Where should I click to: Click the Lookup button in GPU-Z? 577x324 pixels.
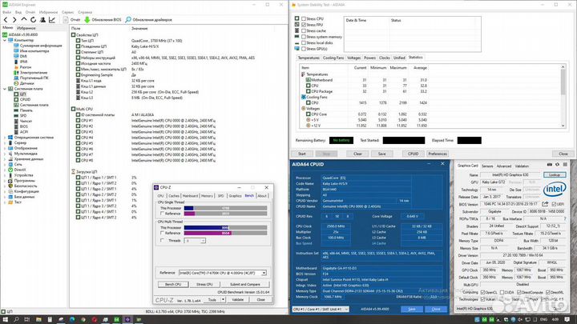click(x=554, y=174)
